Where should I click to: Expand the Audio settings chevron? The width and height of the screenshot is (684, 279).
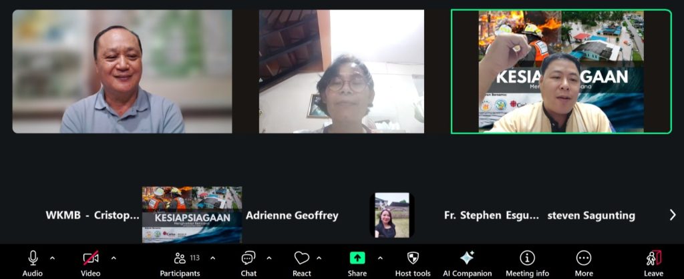tap(53, 258)
